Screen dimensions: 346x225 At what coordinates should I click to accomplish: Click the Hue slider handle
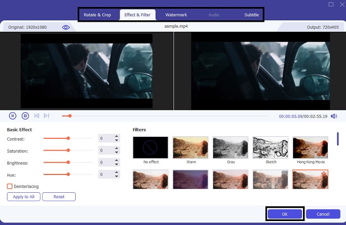coord(68,174)
